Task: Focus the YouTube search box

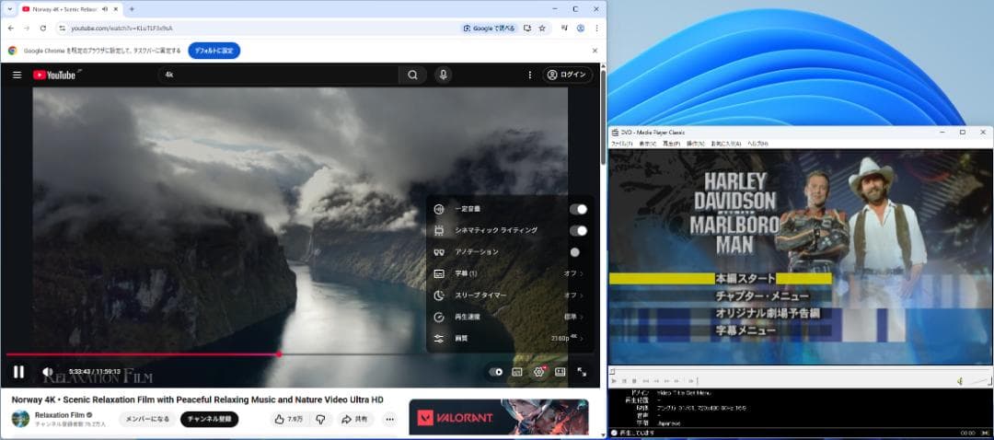Action: point(279,75)
